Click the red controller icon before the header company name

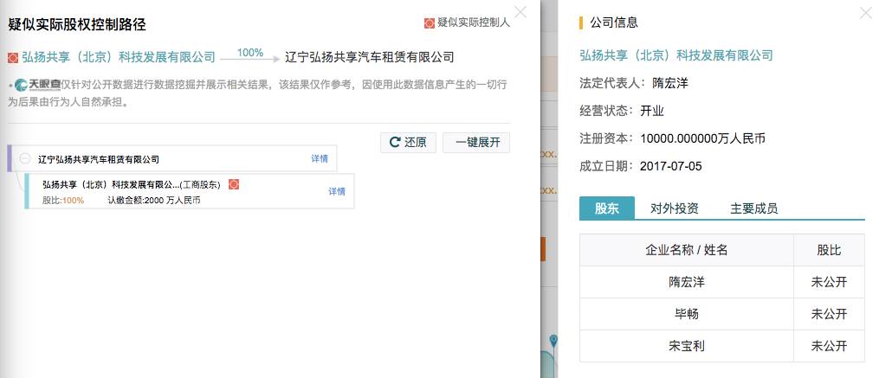[x=13, y=56]
